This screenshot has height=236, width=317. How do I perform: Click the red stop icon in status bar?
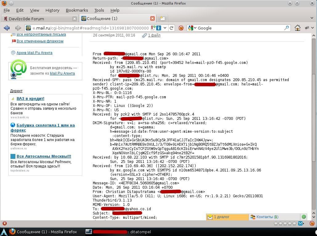pyautogui.click(x=4, y=223)
